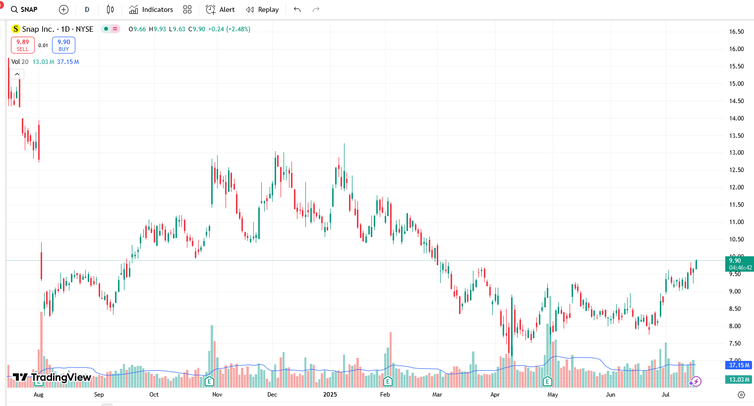Image resolution: width=754 pixels, height=406 pixels.
Task: Click the 0.01 spread value
Action: [x=43, y=46]
